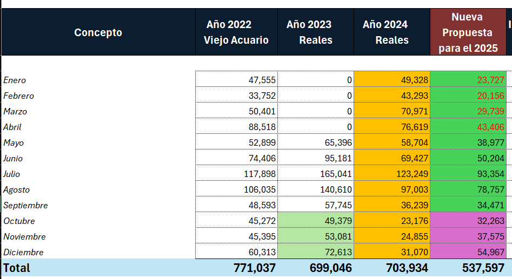Click the Enero row label

pyautogui.click(x=15, y=80)
